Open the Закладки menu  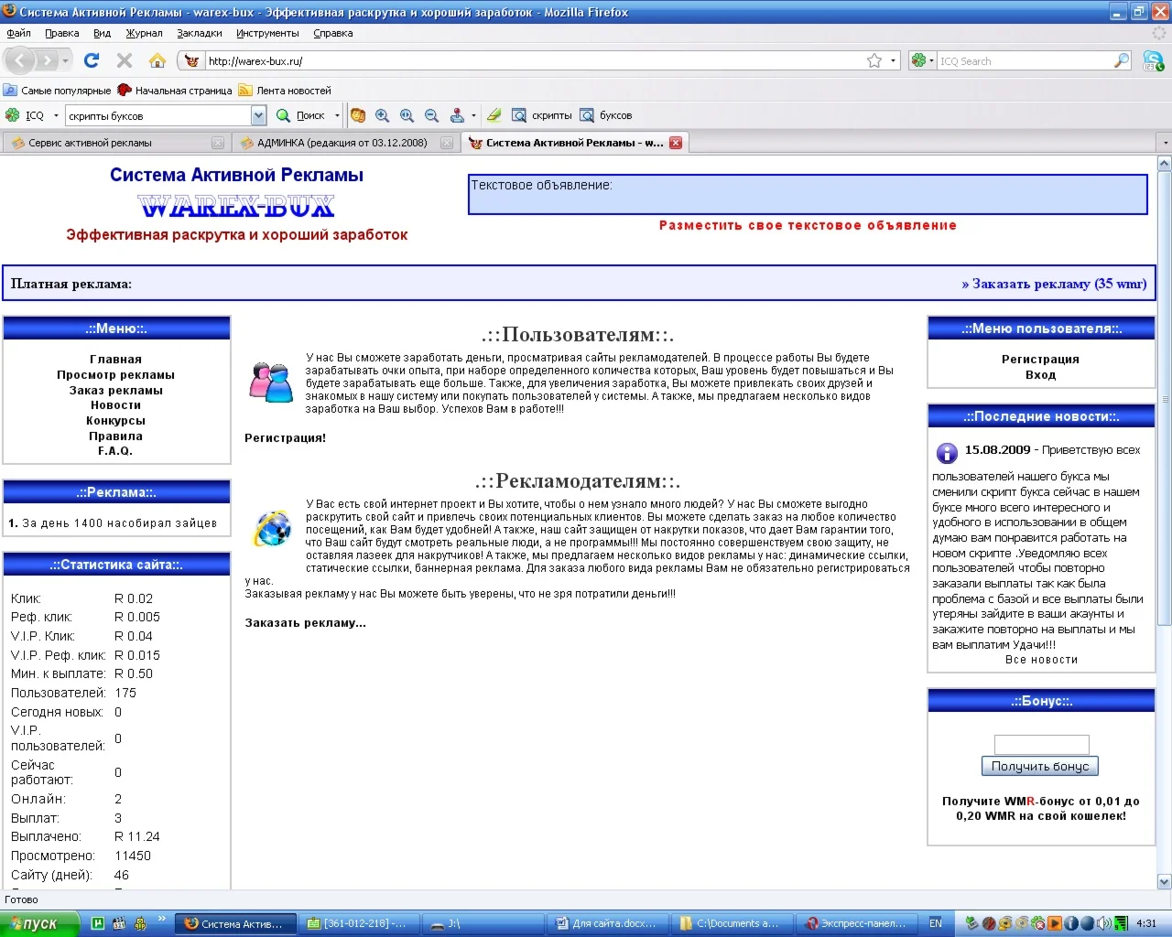click(x=199, y=33)
